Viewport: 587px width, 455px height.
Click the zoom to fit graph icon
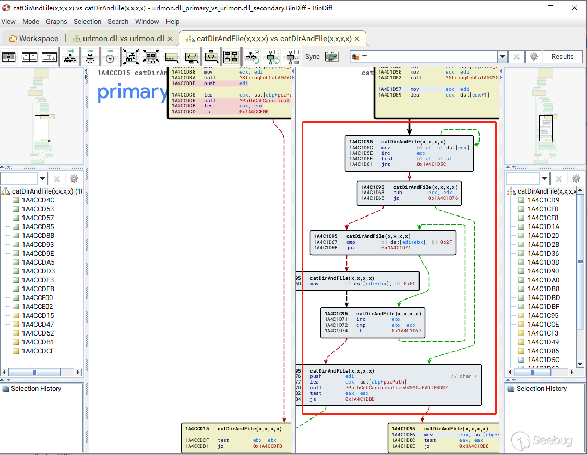(131, 57)
